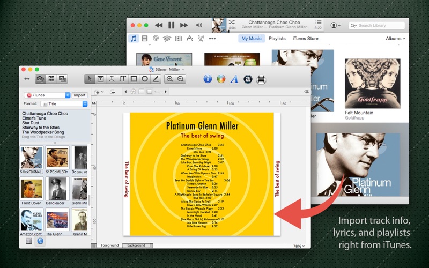Show the photos source panel
The height and width of the screenshot is (268, 429).
40,79
